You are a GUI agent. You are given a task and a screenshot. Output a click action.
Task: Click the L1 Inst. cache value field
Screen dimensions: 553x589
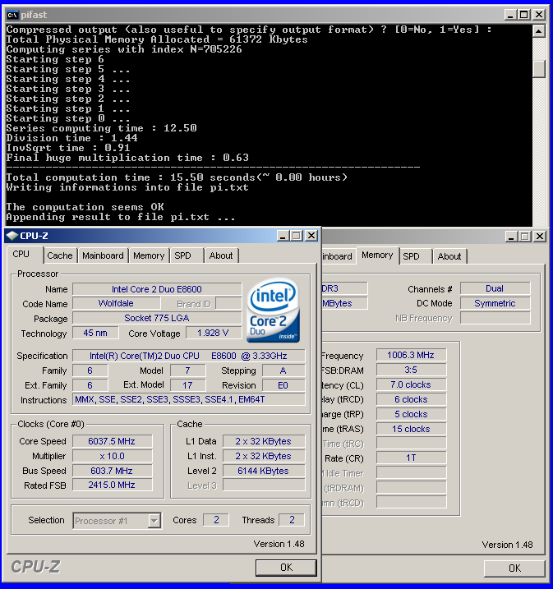click(263, 456)
